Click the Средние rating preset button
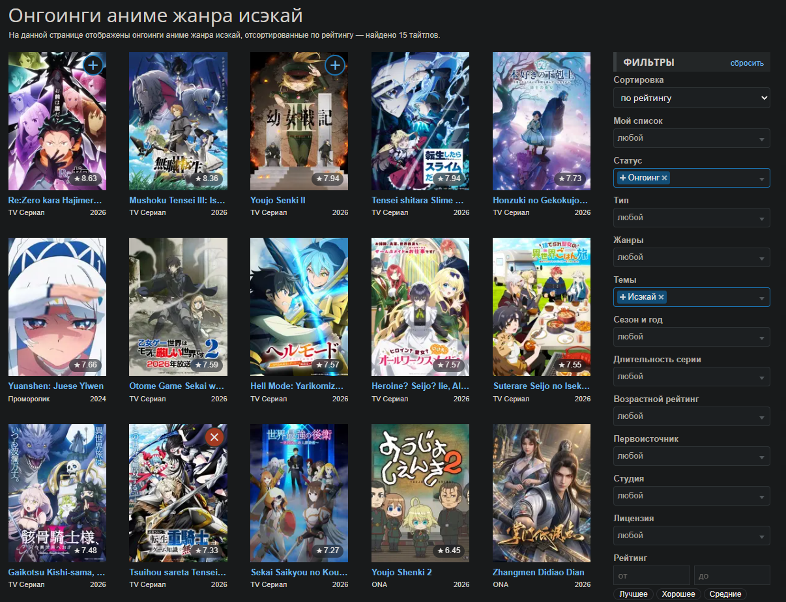The image size is (786, 602). click(x=725, y=594)
